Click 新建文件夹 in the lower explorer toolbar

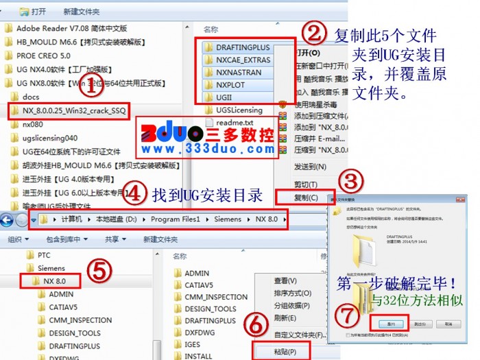tap(160, 239)
